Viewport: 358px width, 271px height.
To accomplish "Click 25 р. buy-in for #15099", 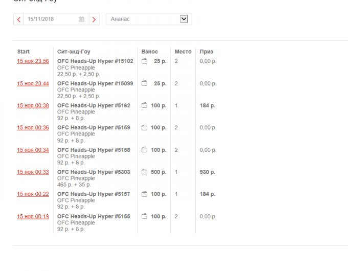I will point(160,83).
